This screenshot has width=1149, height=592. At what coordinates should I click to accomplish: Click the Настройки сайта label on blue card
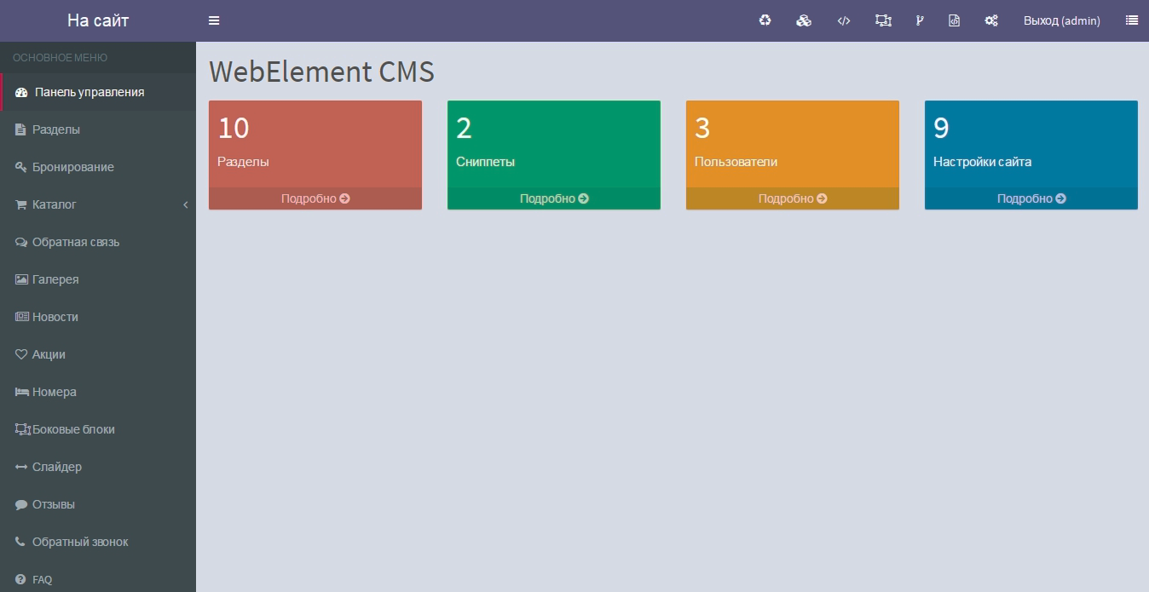pos(982,162)
